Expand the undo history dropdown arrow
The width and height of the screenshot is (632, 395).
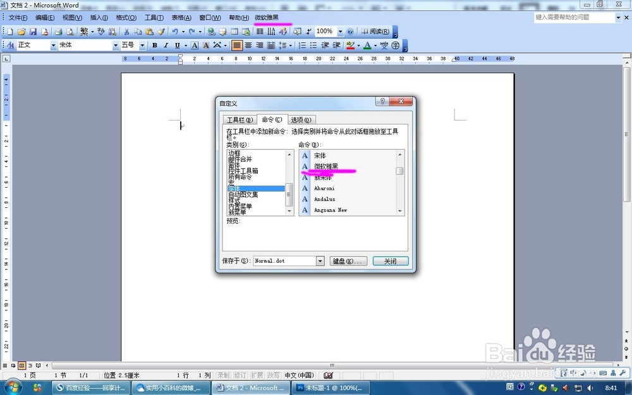pyautogui.click(x=183, y=32)
